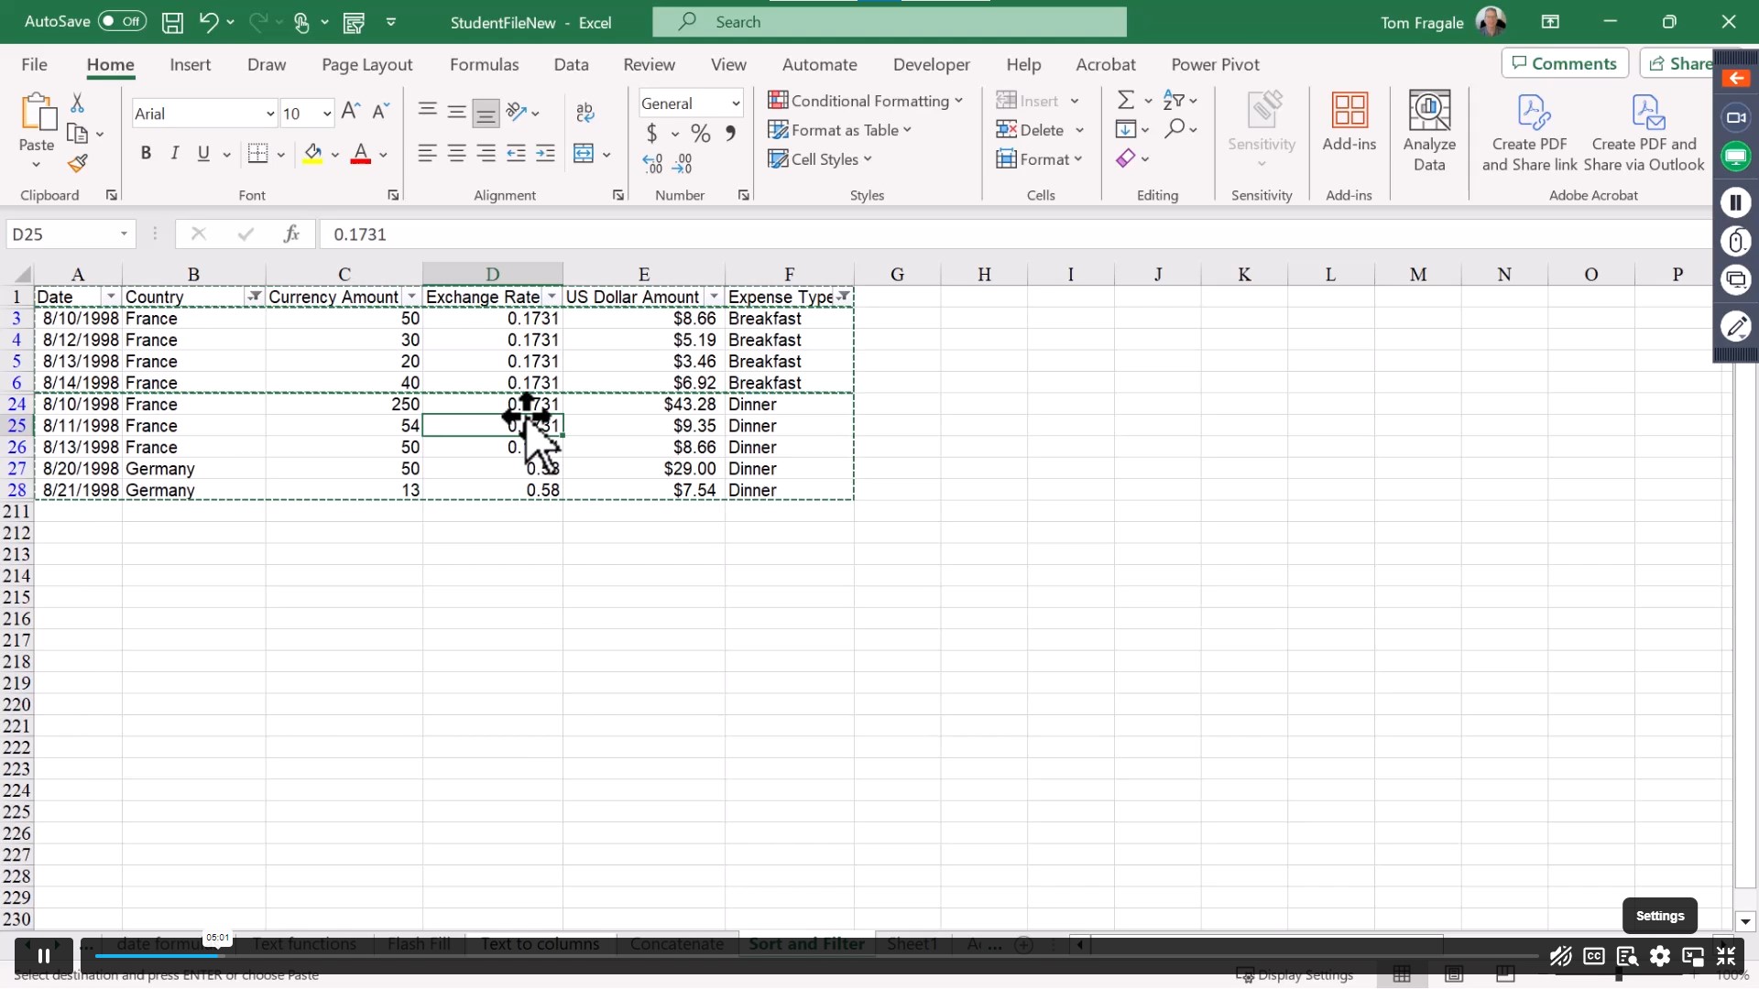Increase decimal places

652,161
